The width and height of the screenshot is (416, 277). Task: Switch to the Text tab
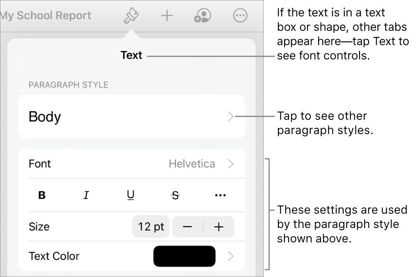click(x=131, y=55)
